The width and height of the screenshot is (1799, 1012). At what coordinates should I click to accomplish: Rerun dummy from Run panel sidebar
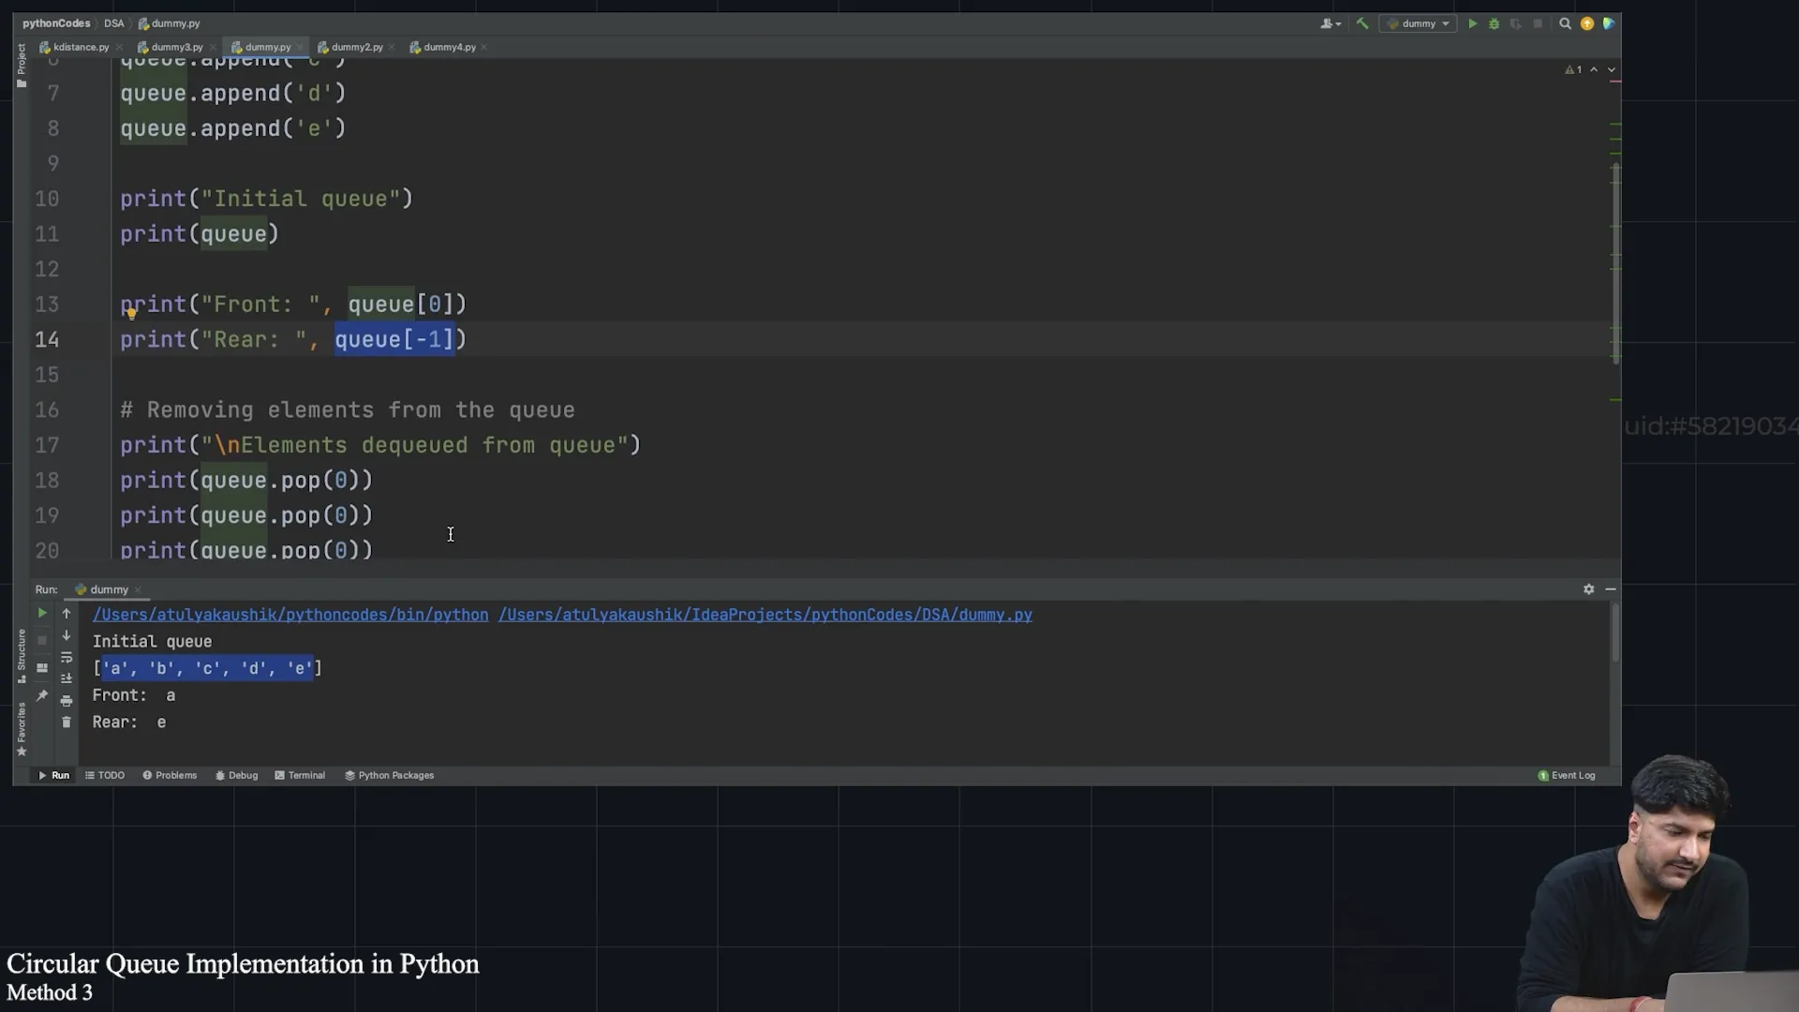click(42, 613)
